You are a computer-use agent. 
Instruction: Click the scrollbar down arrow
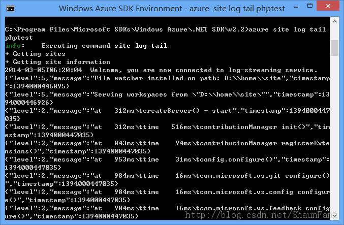point(334,216)
